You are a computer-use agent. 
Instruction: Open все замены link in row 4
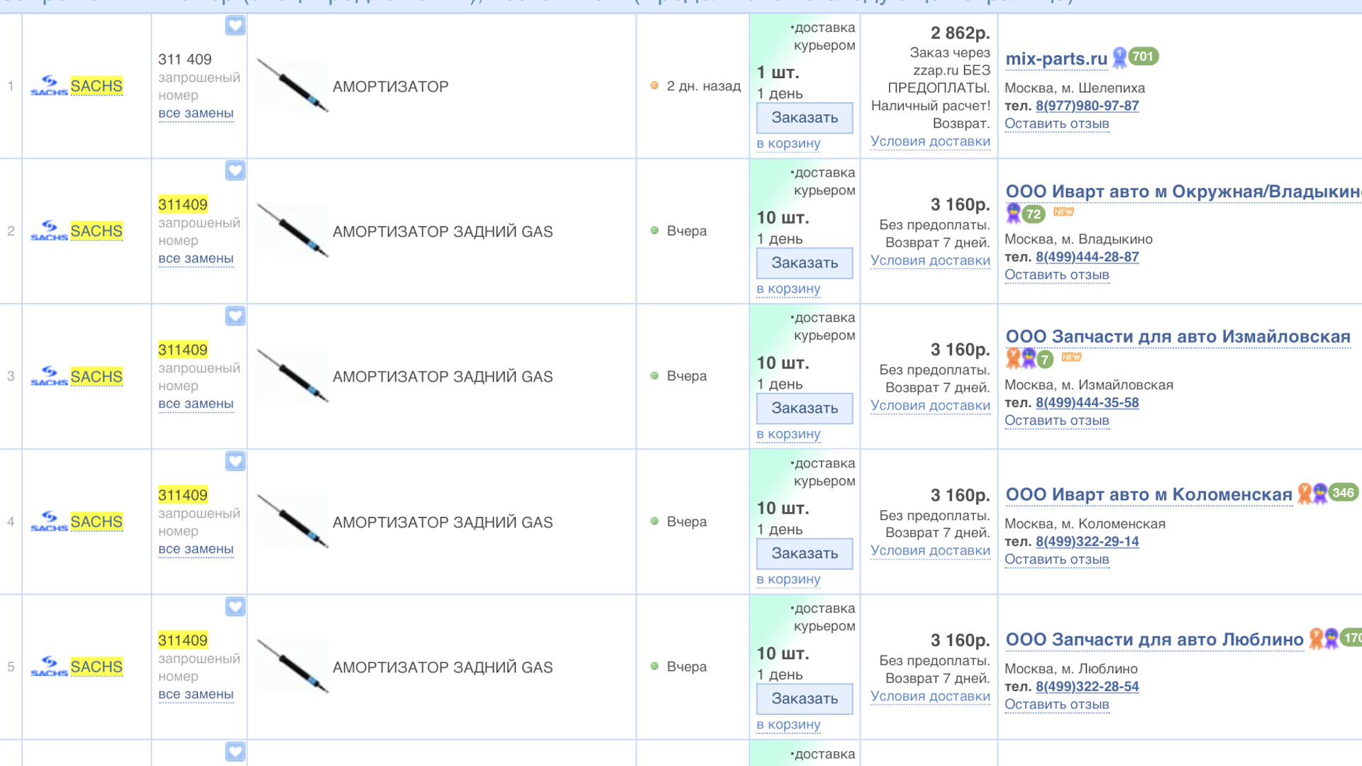point(196,549)
